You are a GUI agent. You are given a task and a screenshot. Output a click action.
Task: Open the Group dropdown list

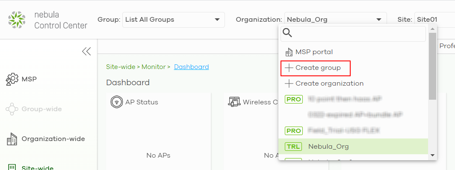tap(174, 20)
